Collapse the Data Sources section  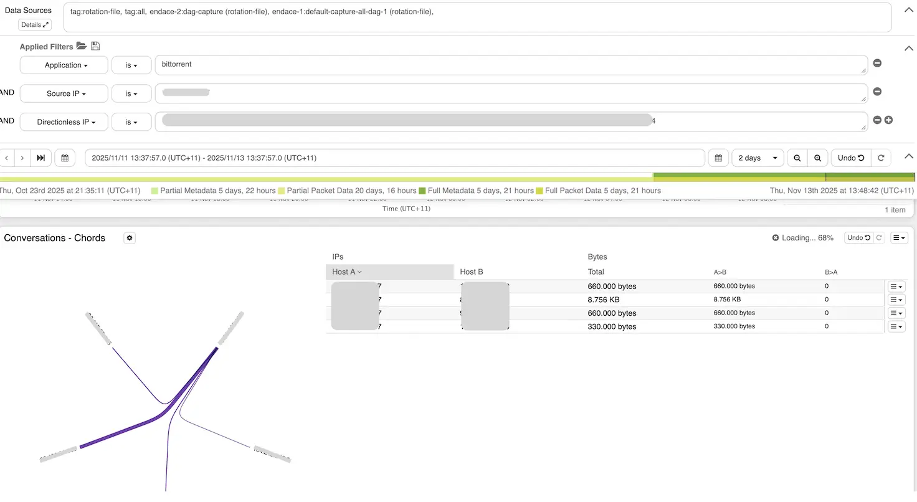pos(907,10)
